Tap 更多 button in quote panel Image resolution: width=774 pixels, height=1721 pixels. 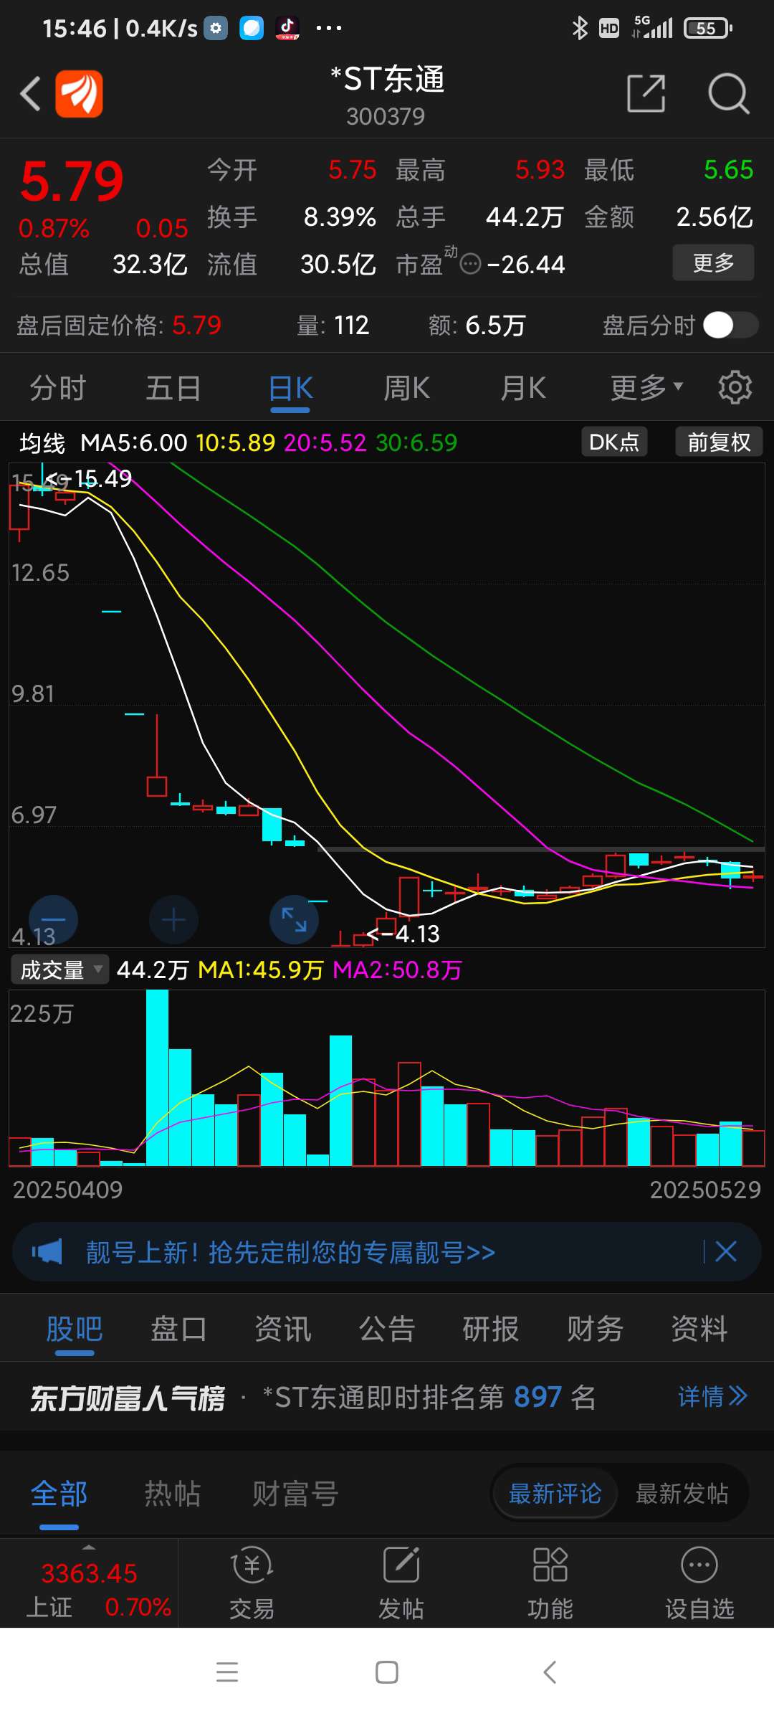[x=713, y=262]
